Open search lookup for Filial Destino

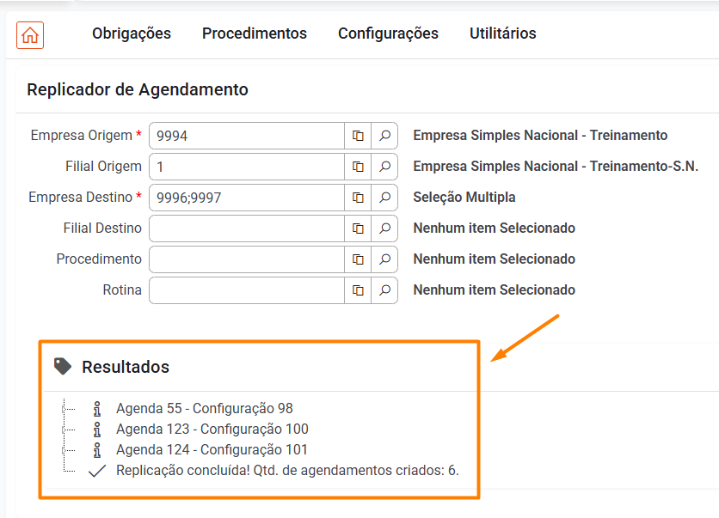coord(385,229)
